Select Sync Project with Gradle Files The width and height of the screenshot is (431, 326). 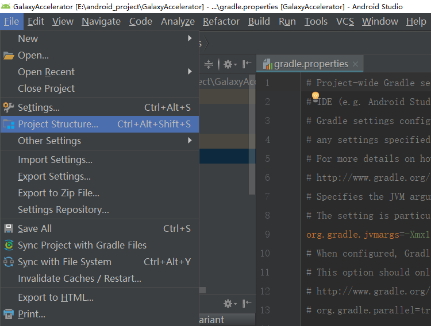pyautogui.click(x=99, y=245)
